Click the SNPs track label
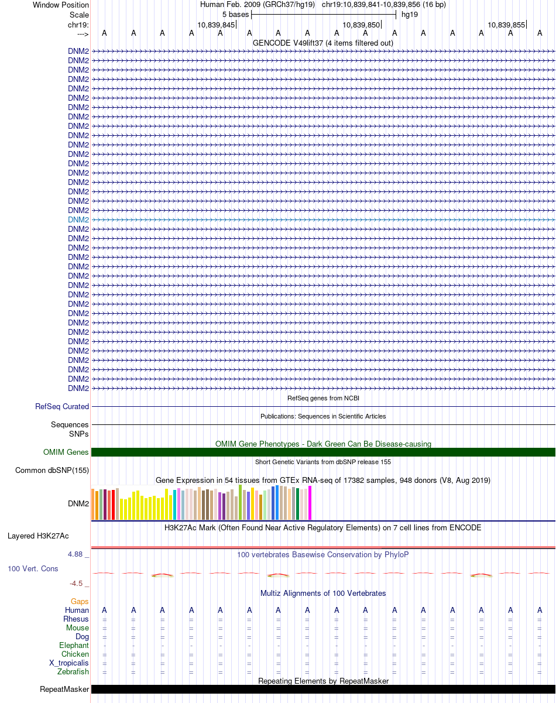Viewport: 556px width, 703px height. 79,434
